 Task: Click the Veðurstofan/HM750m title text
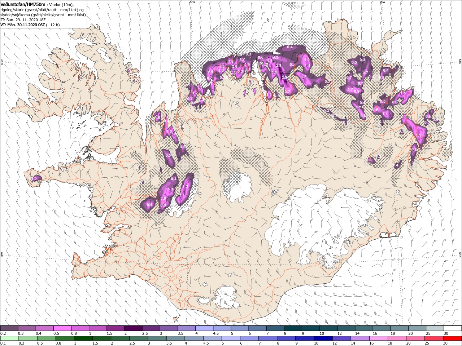pyautogui.click(x=23, y=4)
